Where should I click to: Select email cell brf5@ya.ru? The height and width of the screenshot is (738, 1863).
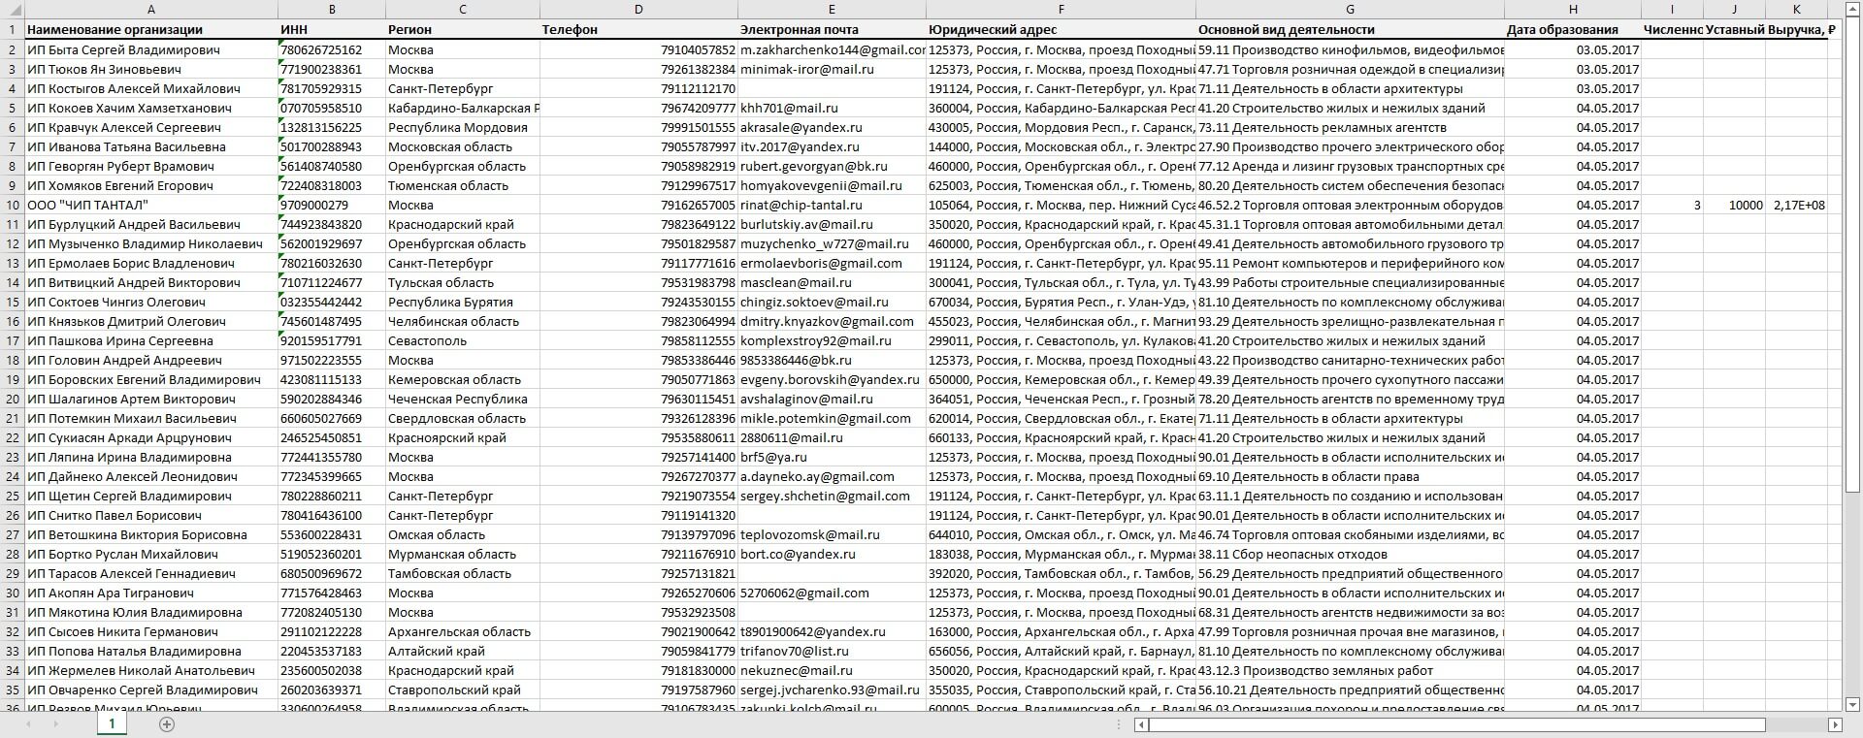click(x=832, y=457)
